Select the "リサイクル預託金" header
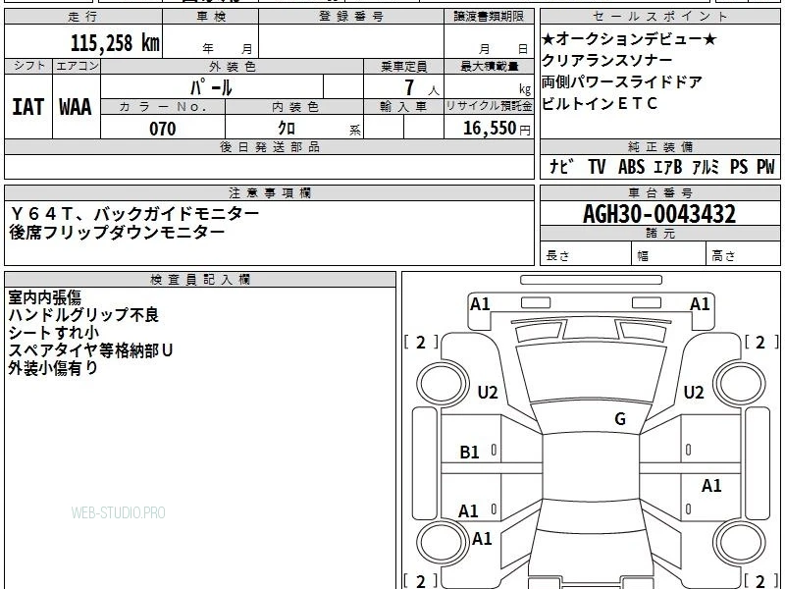This screenshot has height=589, width=785. 489,106
